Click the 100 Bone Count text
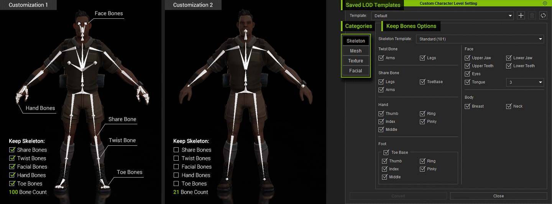Image resolution: width=552 pixels, height=204 pixels. click(28, 192)
